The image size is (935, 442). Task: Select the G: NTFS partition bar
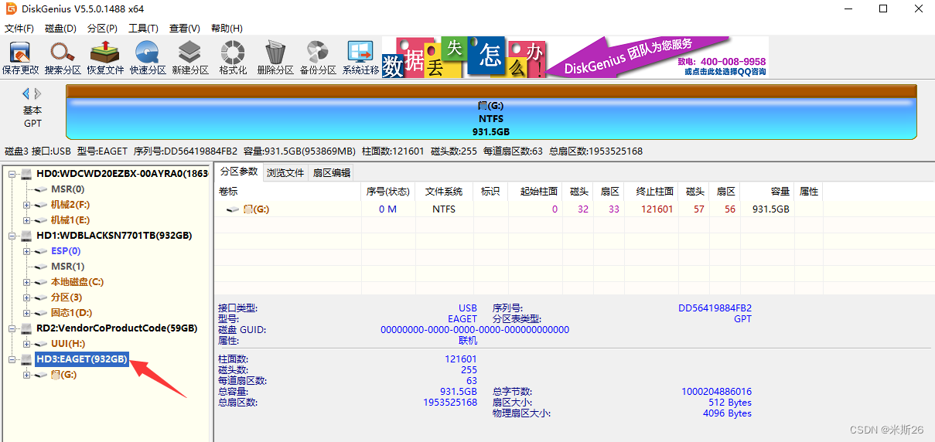coord(491,112)
